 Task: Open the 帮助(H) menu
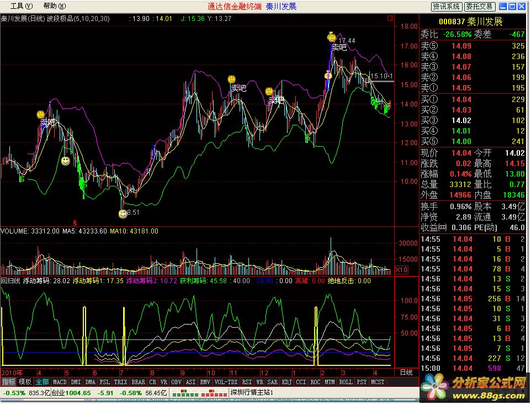coord(55,6)
